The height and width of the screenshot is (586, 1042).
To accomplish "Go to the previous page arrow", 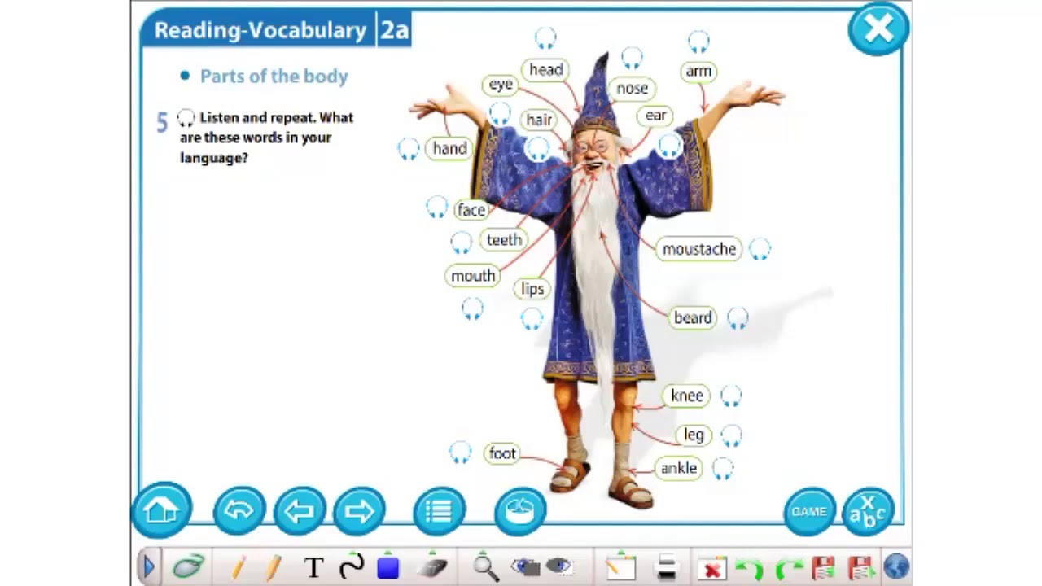I will click(x=300, y=510).
